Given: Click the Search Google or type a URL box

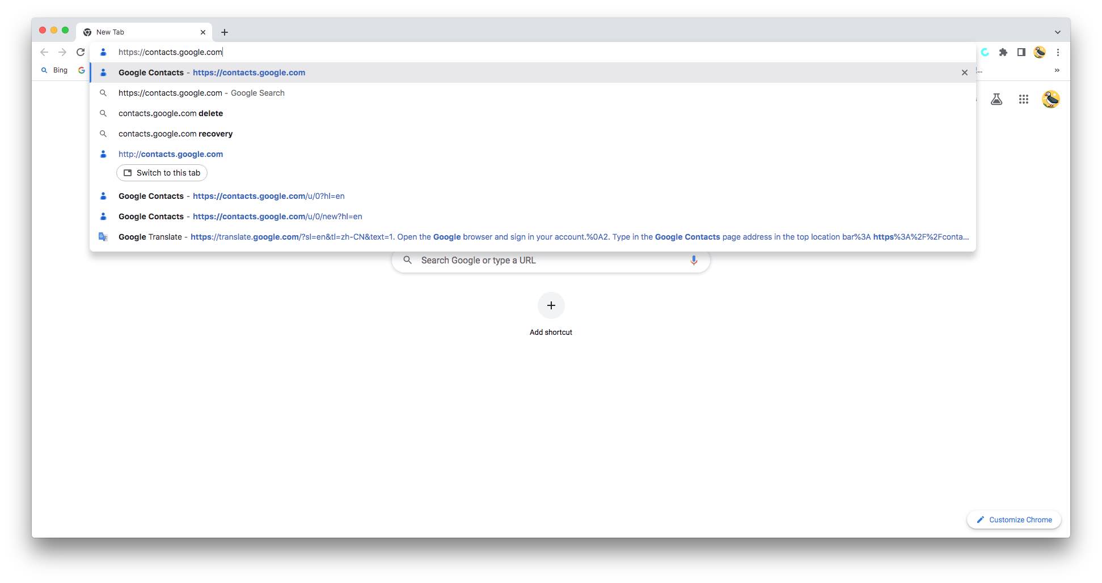Looking at the screenshot, I should point(551,260).
